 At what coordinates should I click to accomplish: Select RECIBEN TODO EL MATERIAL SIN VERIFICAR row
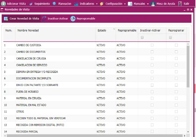point(95,118)
